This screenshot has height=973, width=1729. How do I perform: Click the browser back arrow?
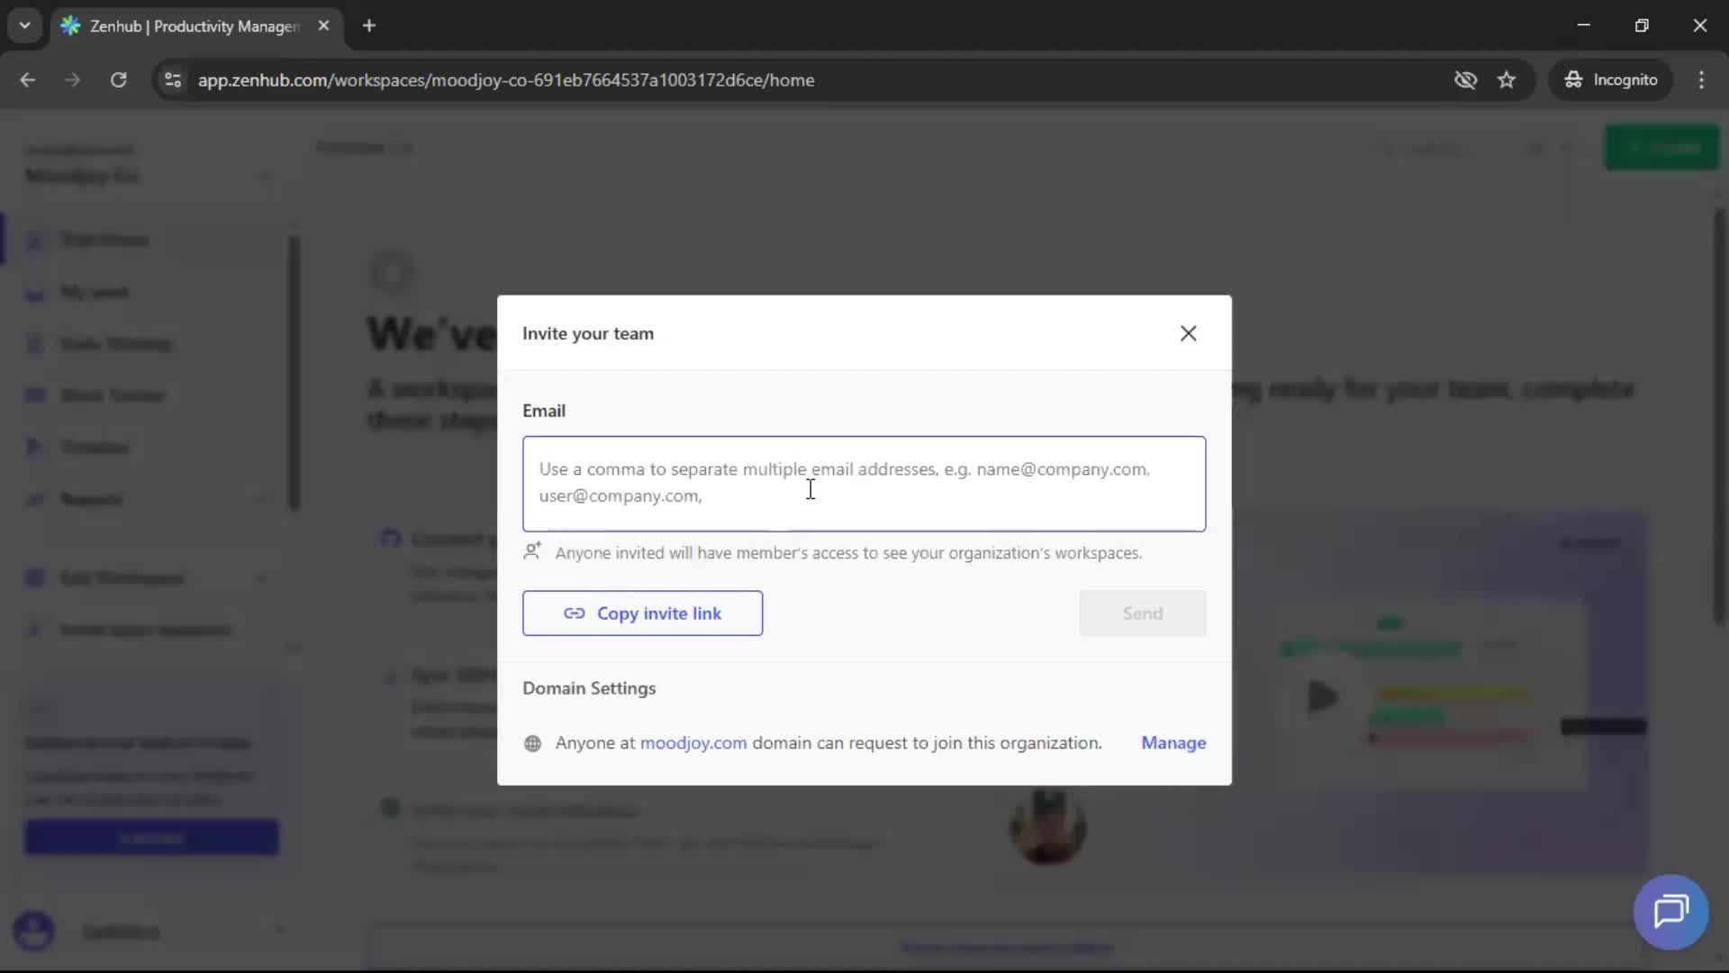(28, 79)
